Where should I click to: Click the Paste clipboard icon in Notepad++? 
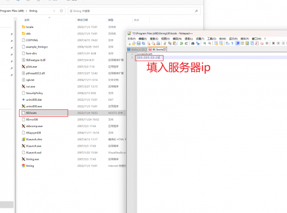[174, 44]
